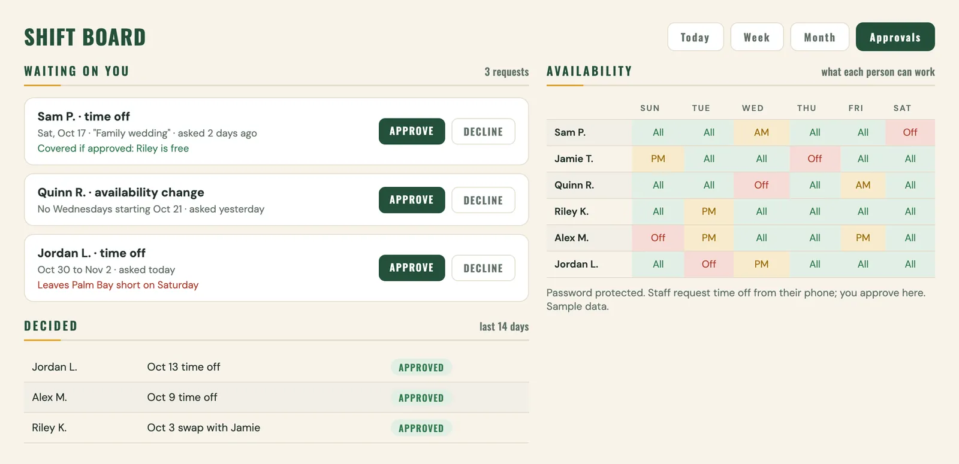
Task: Click the SHIFT BOARD title
Action: tap(85, 37)
